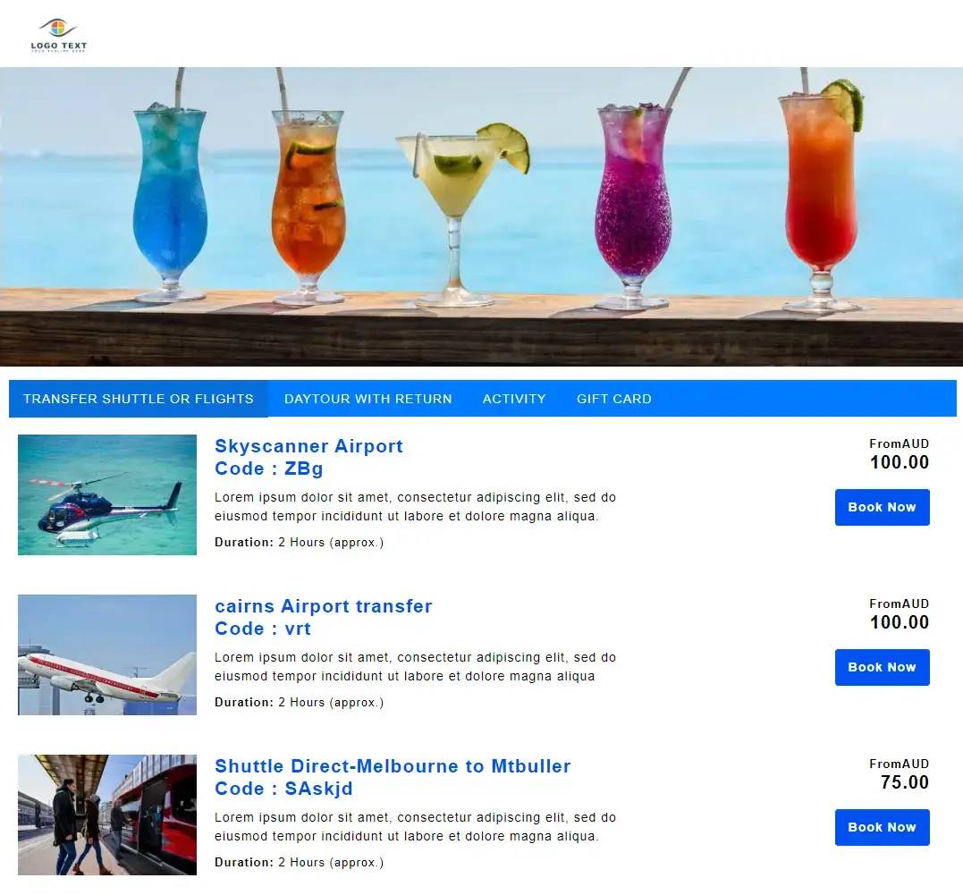The height and width of the screenshot is (895, 963).
Task: Switch to Daytour With Return tab
Action: pos(367,399)
